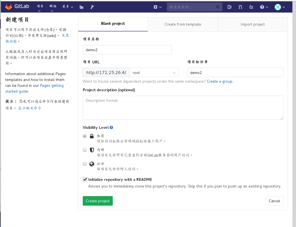Open the activity chart icon in navbar

[82, 7]
